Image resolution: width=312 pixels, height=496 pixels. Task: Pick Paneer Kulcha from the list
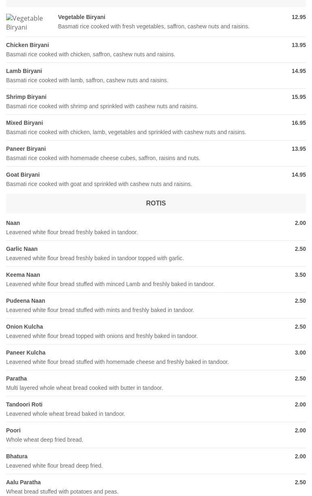tap(26, 353)
